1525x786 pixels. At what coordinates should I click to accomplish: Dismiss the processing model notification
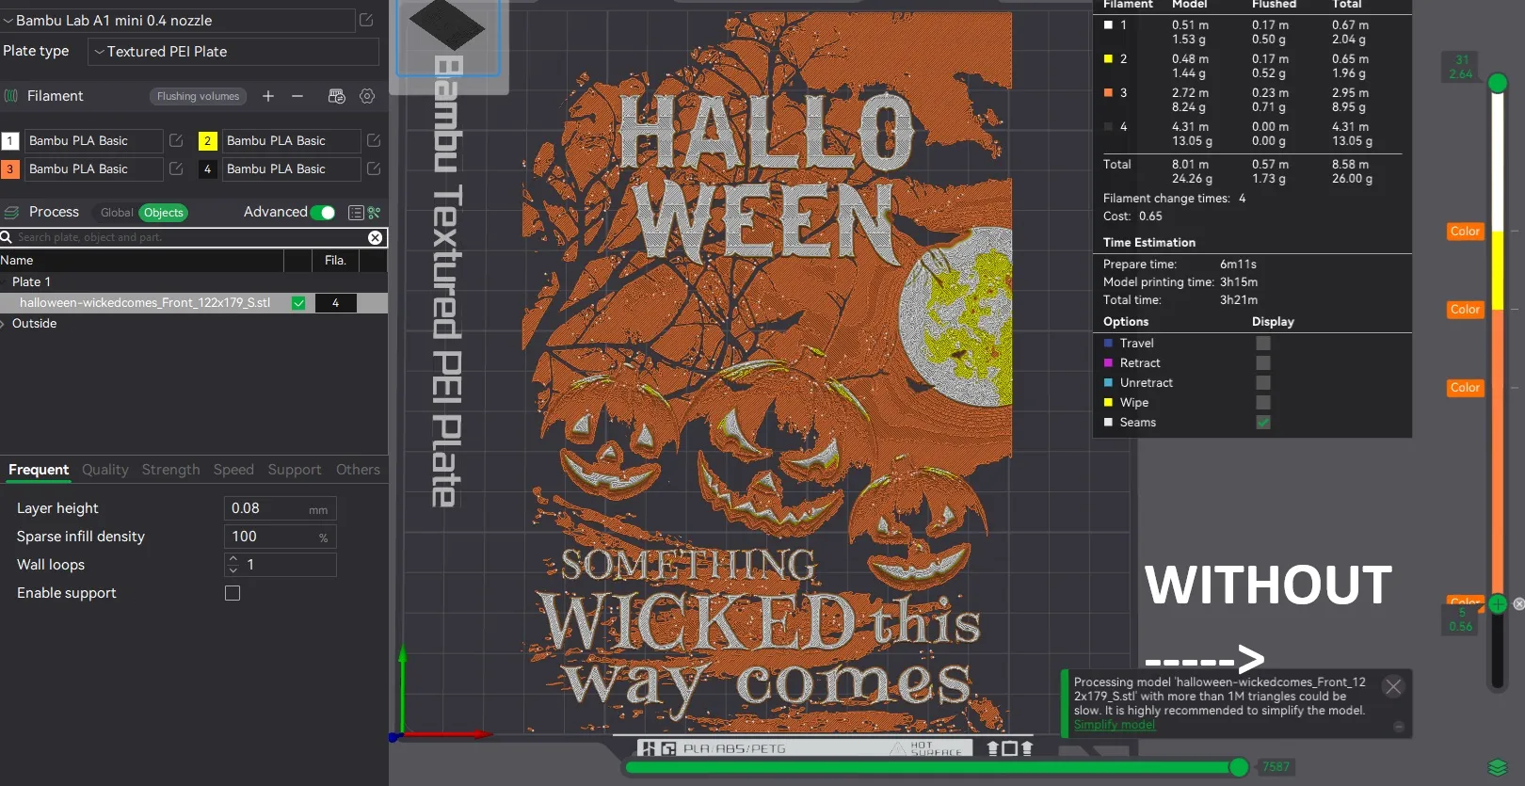(x=1393, y=687)
